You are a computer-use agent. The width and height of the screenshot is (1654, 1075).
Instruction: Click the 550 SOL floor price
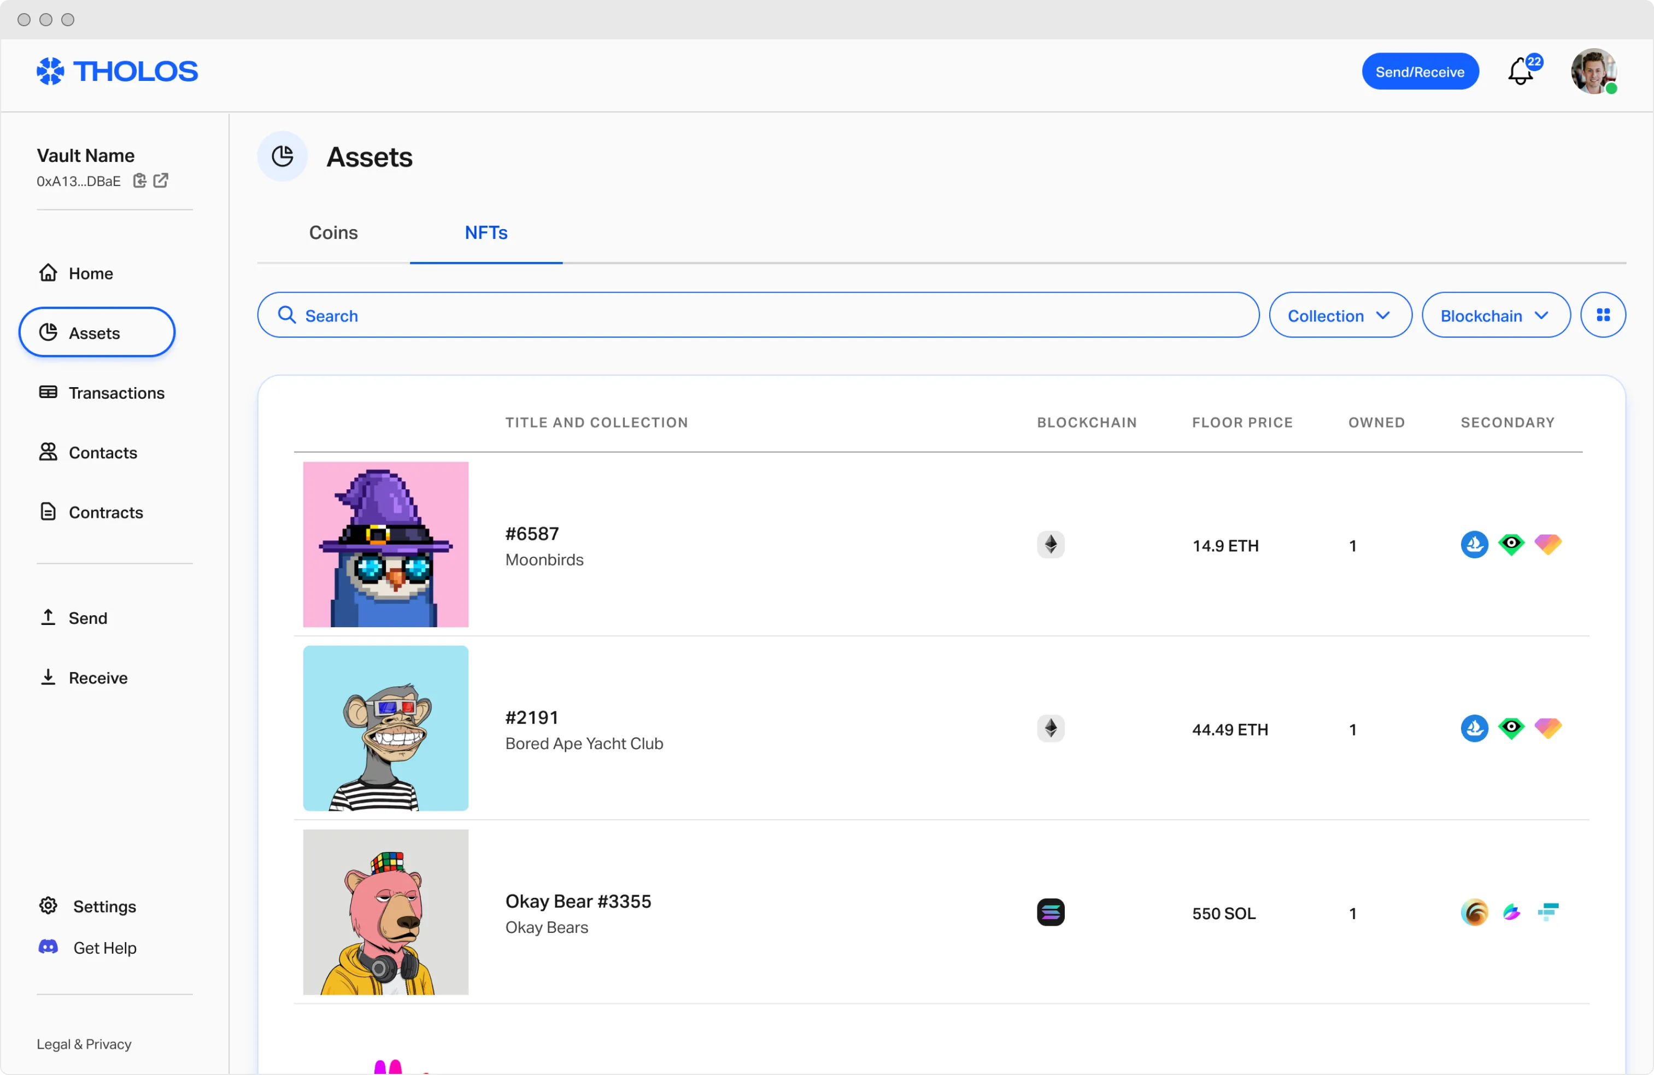tap(1224, 914)
